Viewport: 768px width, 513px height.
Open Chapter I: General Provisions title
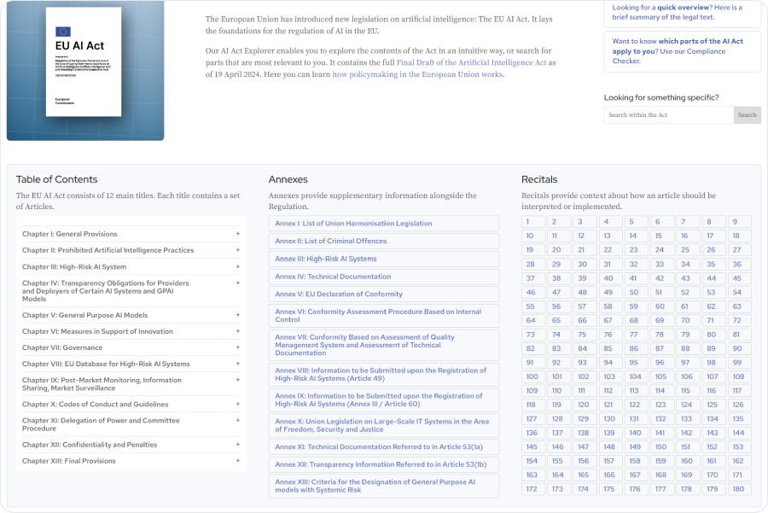click(70, 234)
